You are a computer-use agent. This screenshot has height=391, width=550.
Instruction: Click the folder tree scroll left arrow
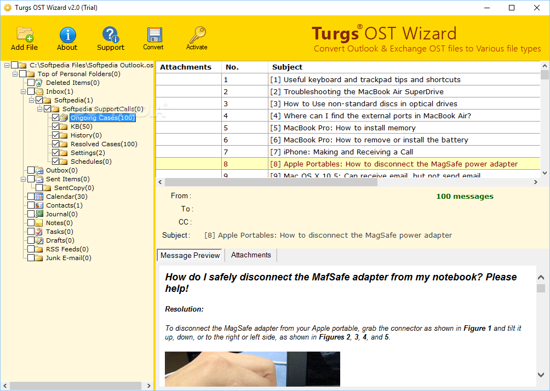5,386
